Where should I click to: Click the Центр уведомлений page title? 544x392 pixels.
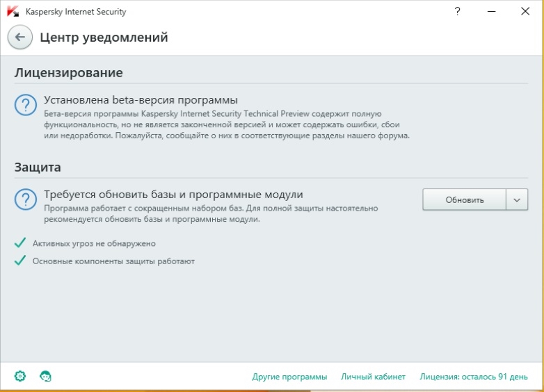coord(104,38)
